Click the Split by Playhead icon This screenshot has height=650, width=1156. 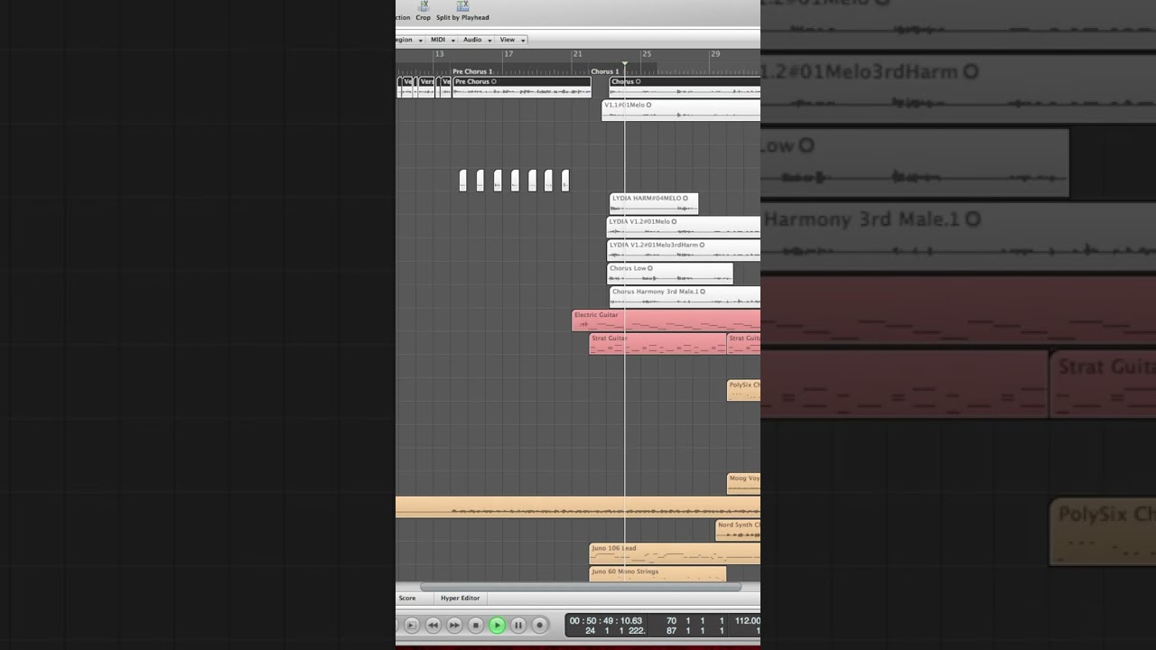click(462, 7)
